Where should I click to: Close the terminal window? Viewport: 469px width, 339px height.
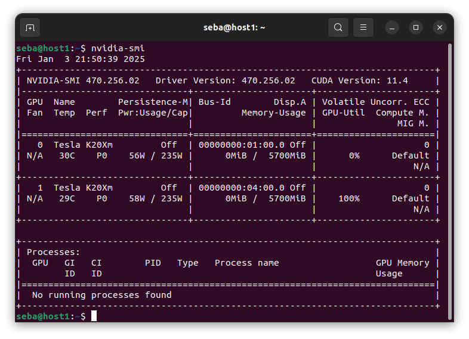pos(440,28)
